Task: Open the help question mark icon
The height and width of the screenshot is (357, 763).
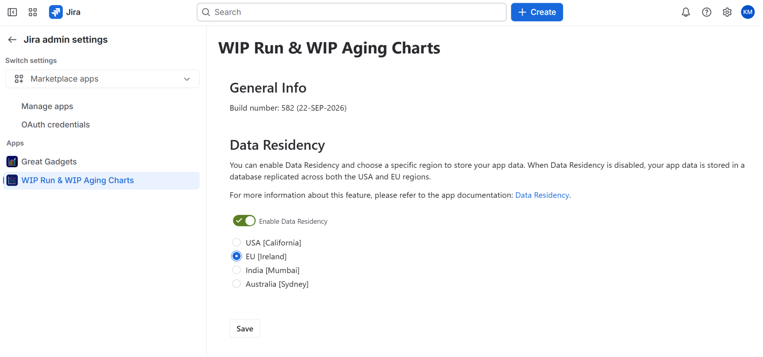Action: (706, 12)
